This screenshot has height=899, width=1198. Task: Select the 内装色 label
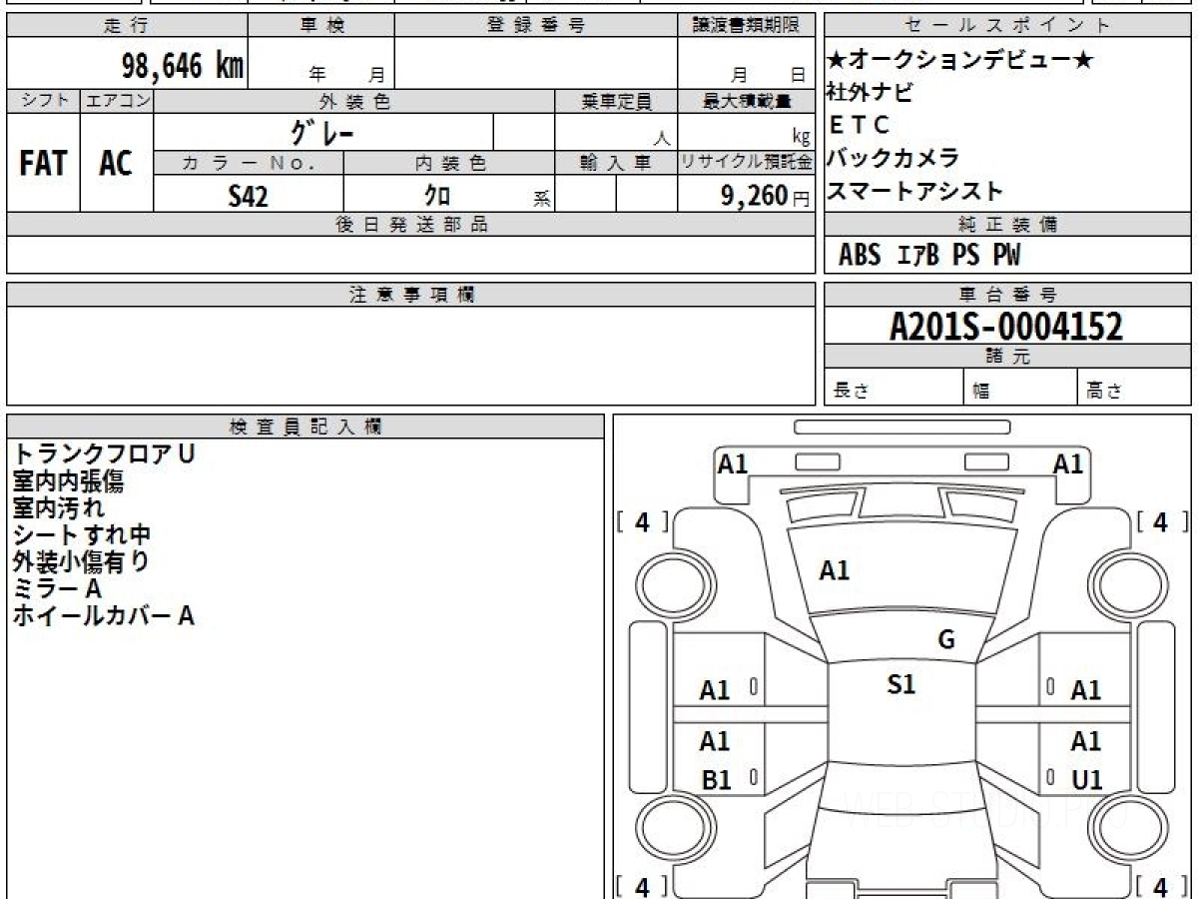point(449,163)
